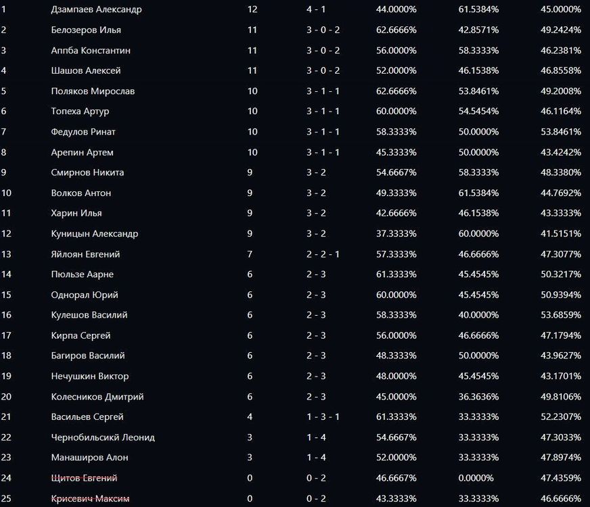Click the name Федулов Ринат
Screen dimensions: 590x507
coord(83,132)
